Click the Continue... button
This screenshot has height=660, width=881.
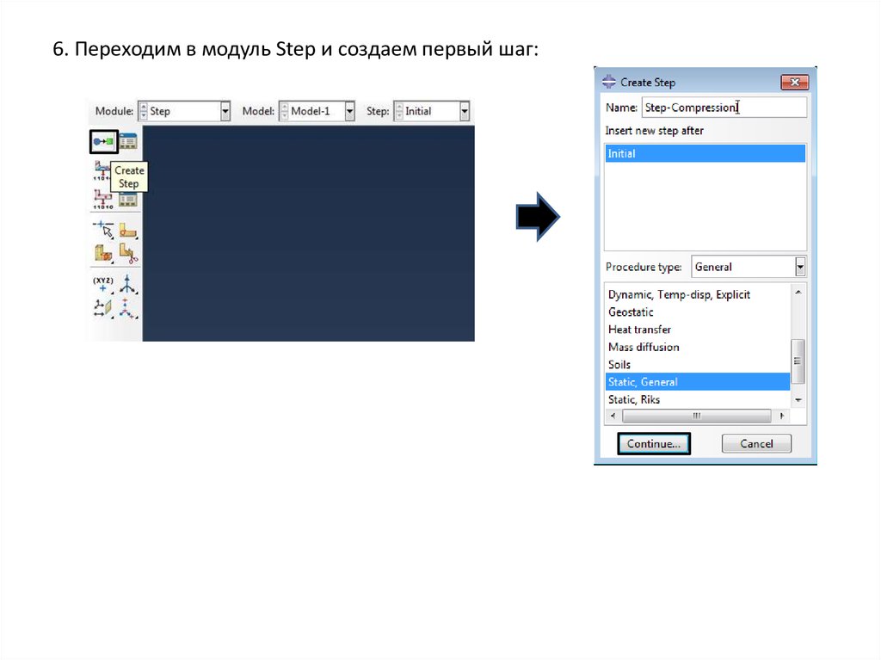click(654, 443)
